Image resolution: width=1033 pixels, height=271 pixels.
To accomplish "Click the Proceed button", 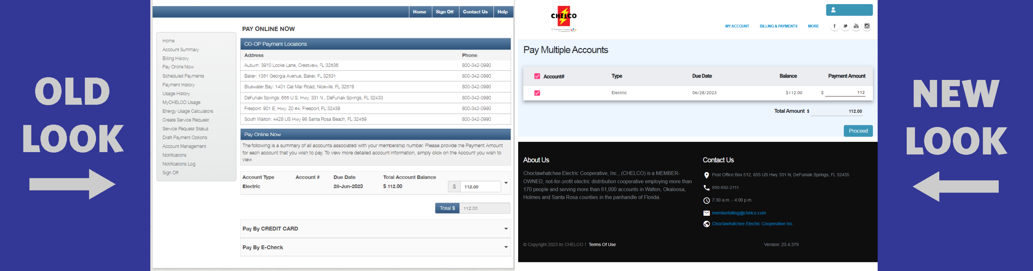I will pyautogui.click(x=858, y=131).
